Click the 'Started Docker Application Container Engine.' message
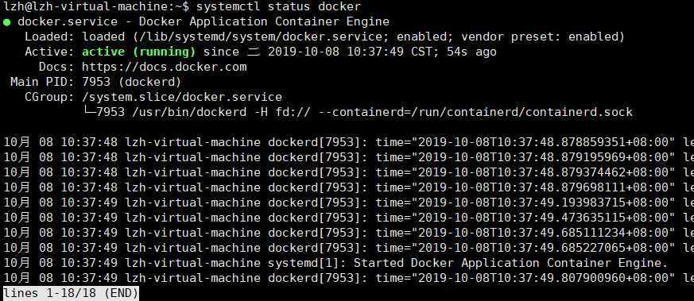Screen dimensions: 694x301 click(x=510, y=264)
